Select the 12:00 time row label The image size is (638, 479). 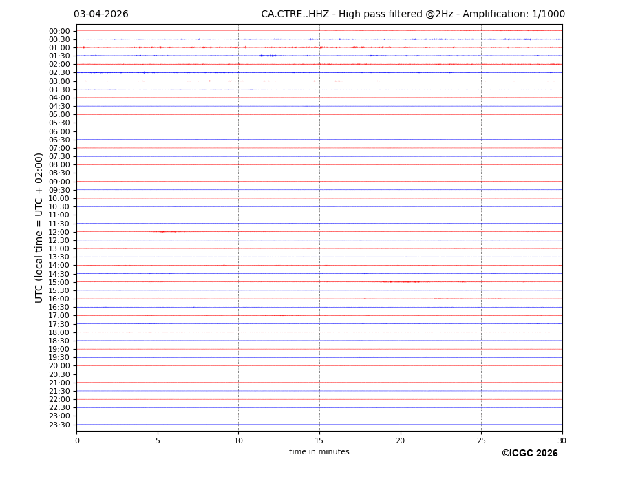pyautogui.click(x=59, y=232)
